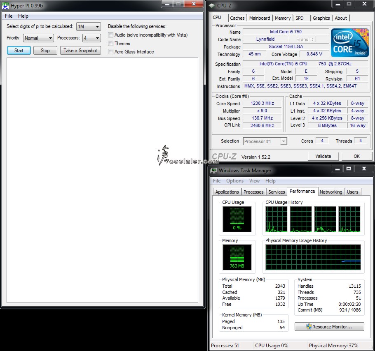The width and height of the screenshot is (375, 351).
Task: Switch to the Networking tab in Task Manager
Action: [x=331, y=192]
